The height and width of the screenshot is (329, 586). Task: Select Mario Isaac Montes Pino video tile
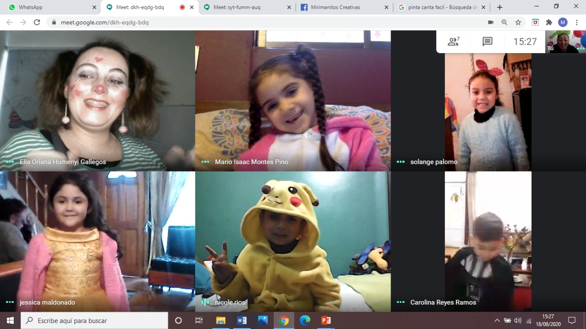point(293,101)
